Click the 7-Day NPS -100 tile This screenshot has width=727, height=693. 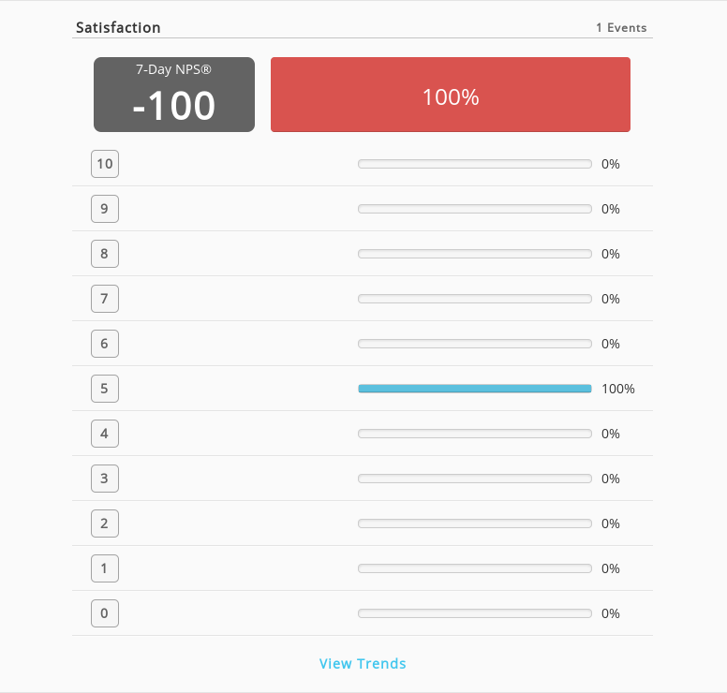[174, 95]
